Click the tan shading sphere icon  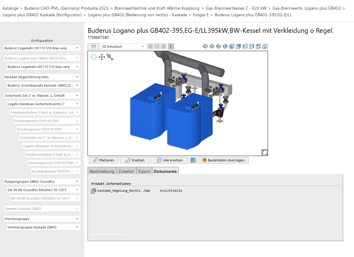coord(157,47)
